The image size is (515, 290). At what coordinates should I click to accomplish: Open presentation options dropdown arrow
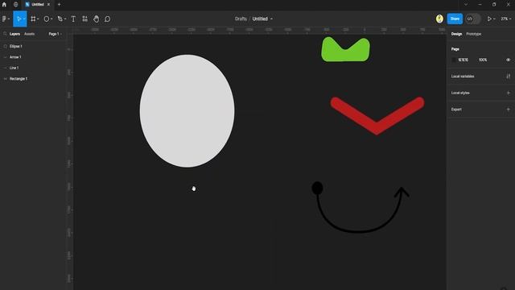tap(494, 19)
